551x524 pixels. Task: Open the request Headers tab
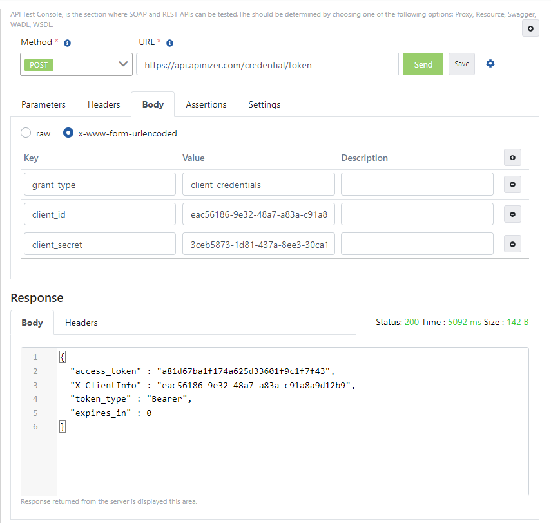104,104
